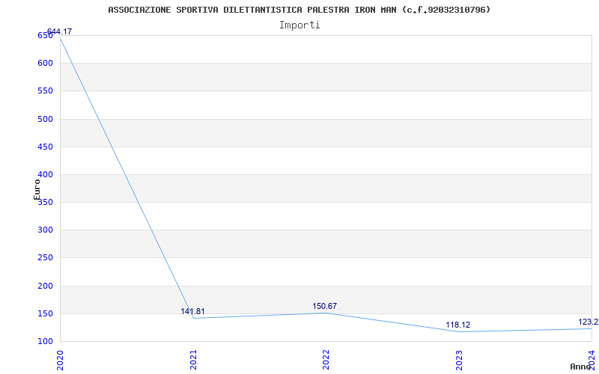Click the y-axis value 300
This screenshot has height=374, width=599.
[x=45, y=230]
